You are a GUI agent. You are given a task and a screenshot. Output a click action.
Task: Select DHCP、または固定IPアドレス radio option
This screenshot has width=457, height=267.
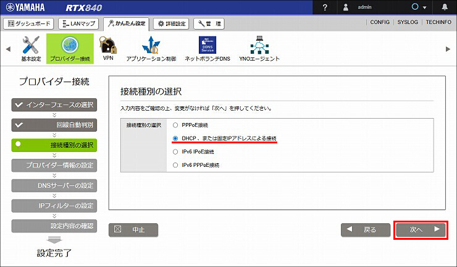175,138
